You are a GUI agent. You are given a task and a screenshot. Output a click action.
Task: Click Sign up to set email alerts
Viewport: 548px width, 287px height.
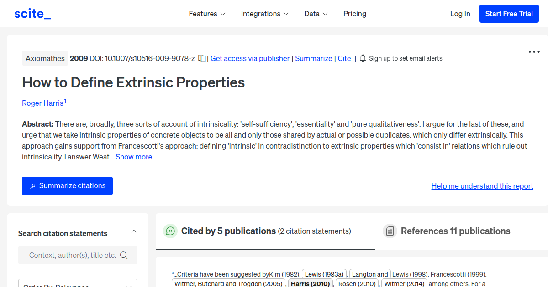pyautogui.click(x=406, y=58)
